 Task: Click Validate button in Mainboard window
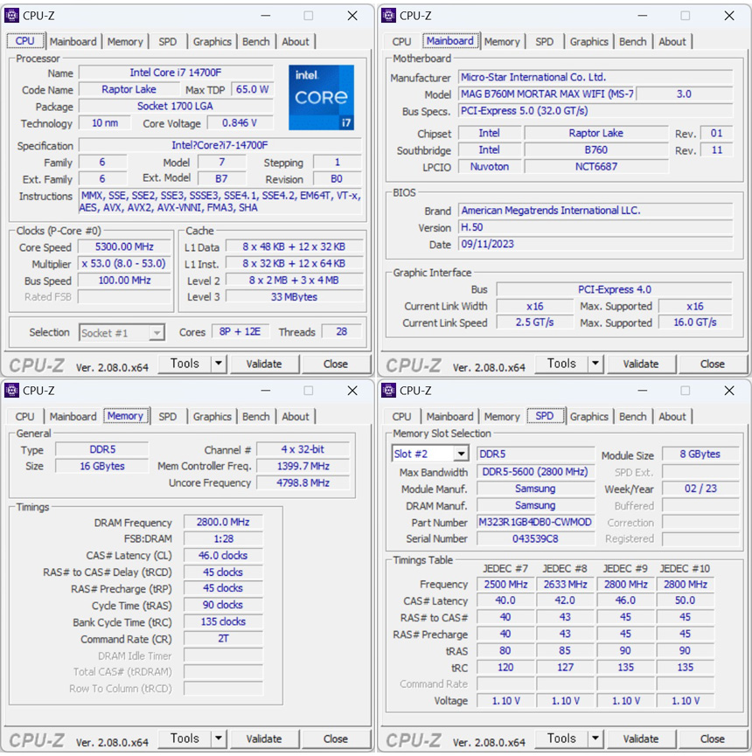click(641, 364)
